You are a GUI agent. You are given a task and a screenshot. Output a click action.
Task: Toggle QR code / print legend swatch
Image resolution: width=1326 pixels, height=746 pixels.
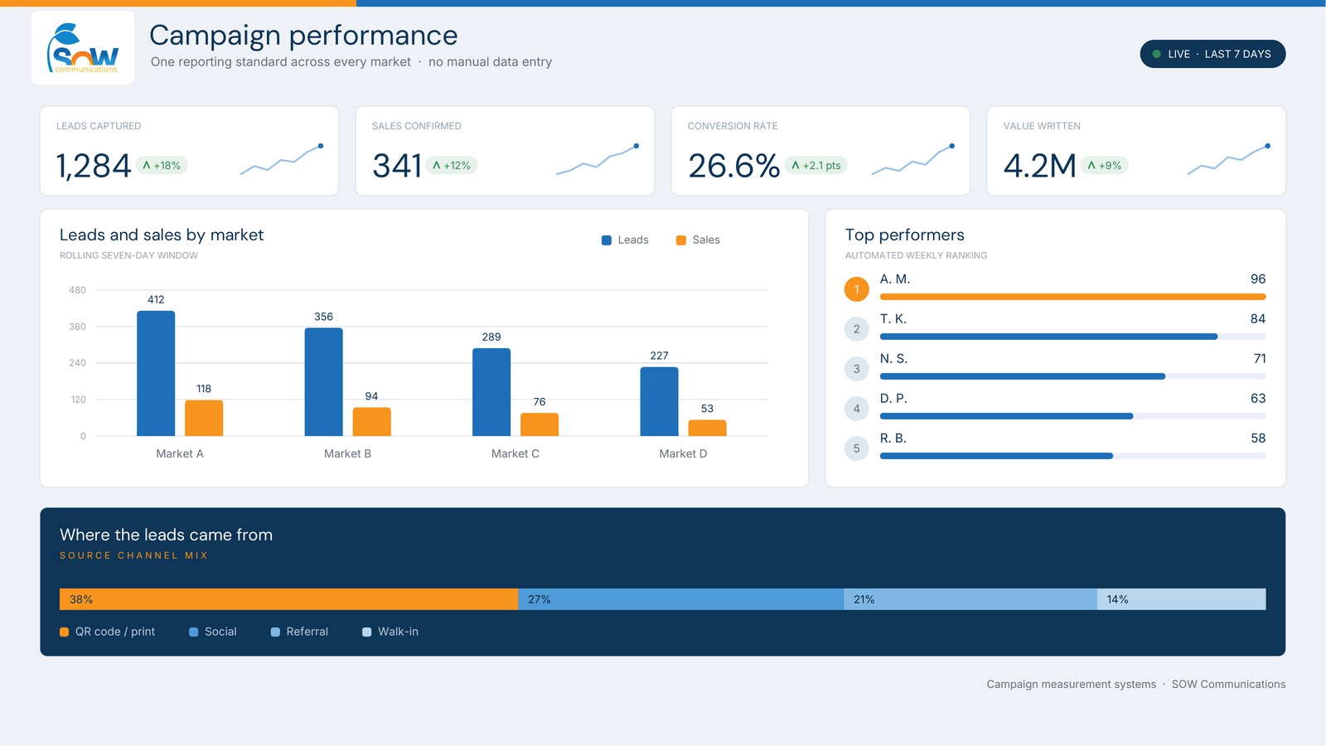(x=65, y=632)
